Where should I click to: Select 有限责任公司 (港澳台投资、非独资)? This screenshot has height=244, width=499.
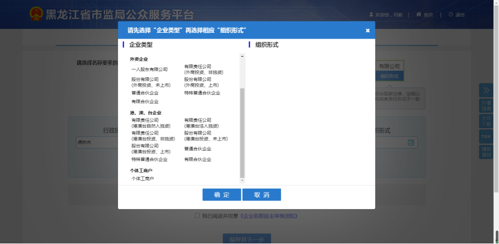click(153, 136)
